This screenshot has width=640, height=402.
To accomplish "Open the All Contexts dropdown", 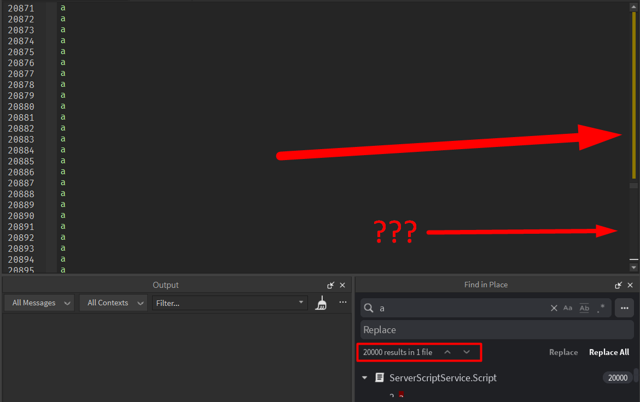I will point(113,303).
